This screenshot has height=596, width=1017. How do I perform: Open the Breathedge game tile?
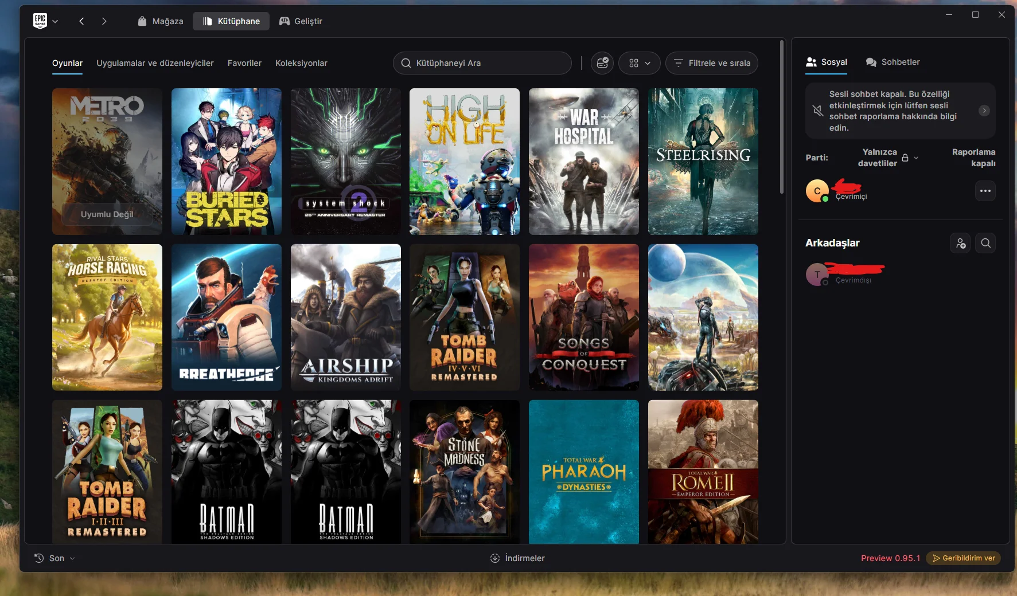(x=227, y=317)
